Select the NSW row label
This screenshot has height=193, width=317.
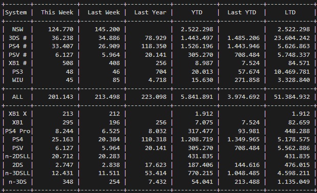point(17,29)
